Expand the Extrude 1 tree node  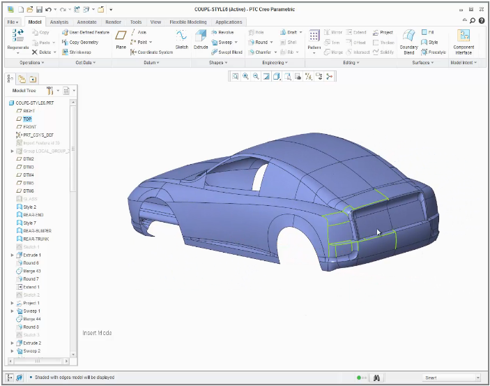pyautogui.click(x=12, y=255)
